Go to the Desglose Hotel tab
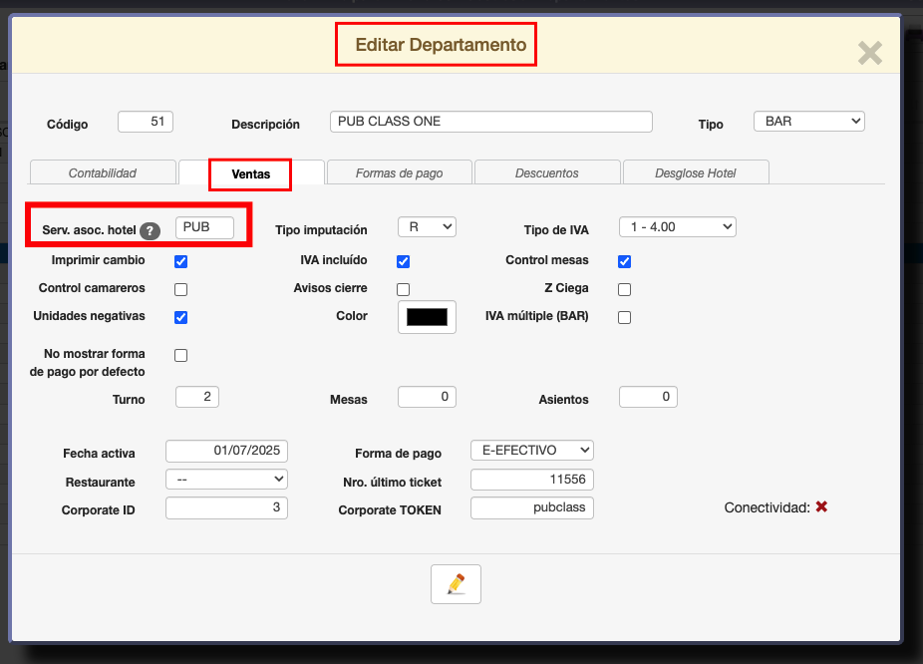The width and height of the screenshot is (923, 664). click(x=696, y=172)
